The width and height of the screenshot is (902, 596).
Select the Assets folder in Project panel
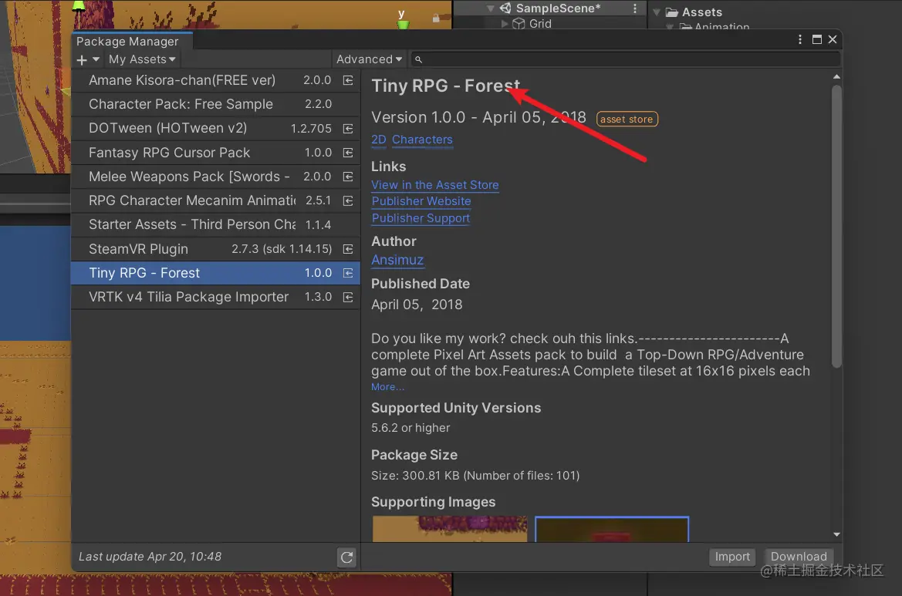coord(702,12)
